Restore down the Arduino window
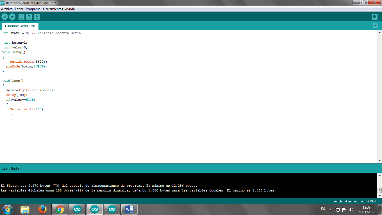Screen dimensions: 382x215 tap(364, 3)
